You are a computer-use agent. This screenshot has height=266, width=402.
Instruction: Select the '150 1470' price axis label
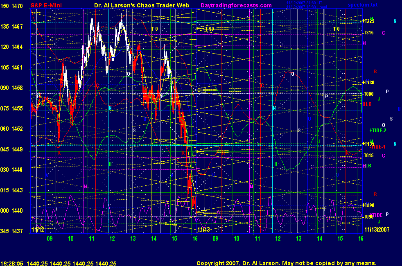11,6
